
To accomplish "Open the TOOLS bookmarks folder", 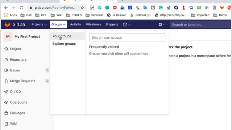I will coord(74,15).
